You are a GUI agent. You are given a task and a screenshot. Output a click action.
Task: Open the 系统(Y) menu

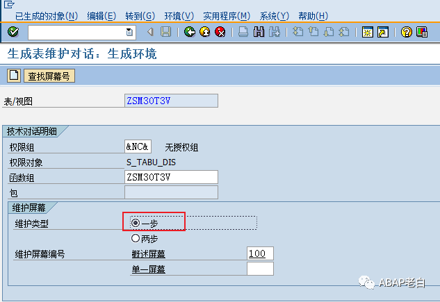click(274, 16)
